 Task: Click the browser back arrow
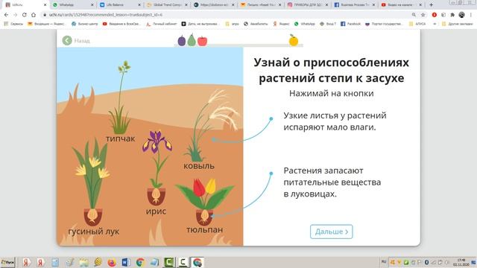(7, 15)
